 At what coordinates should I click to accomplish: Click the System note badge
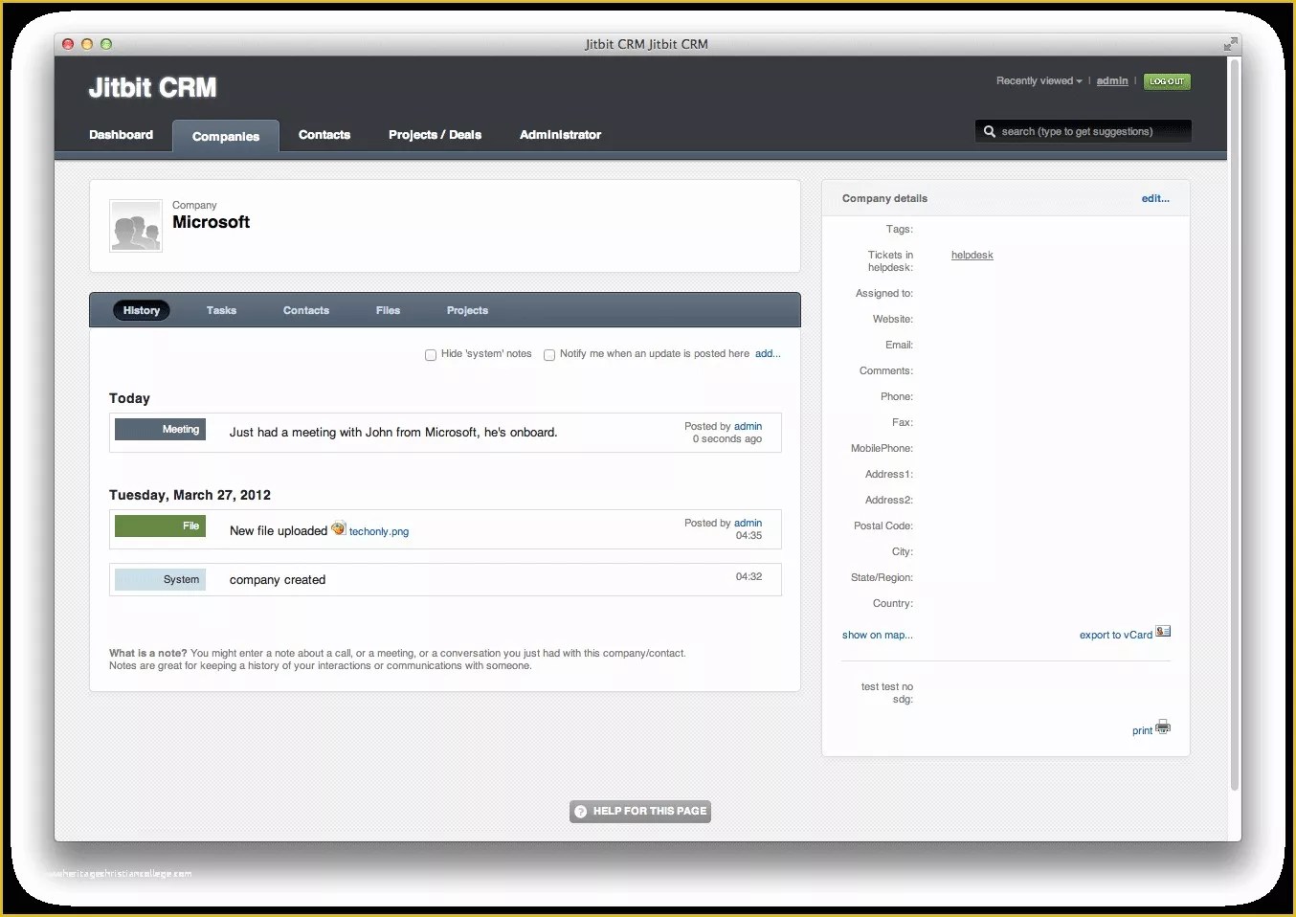click(x=160, y=579)
